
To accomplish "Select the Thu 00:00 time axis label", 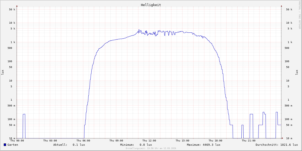I will (x=17, y=141).
